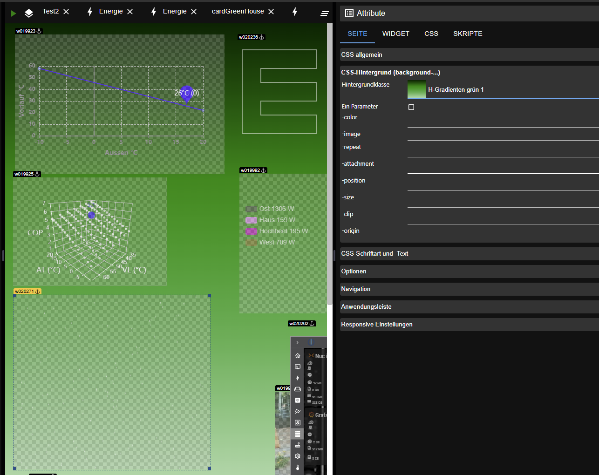Enable the Ein Parameter checkbox
The width and height of the screenshot is (599, 475).
pyautogui.click(x=411, y=107)
